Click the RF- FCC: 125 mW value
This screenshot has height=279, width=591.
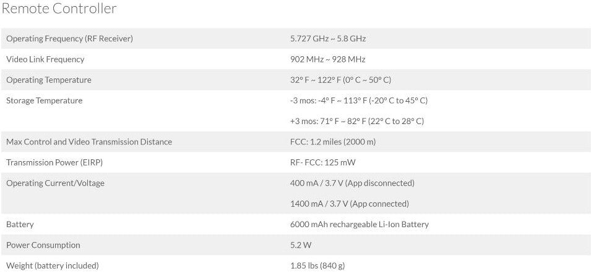[x=322, y=162]
